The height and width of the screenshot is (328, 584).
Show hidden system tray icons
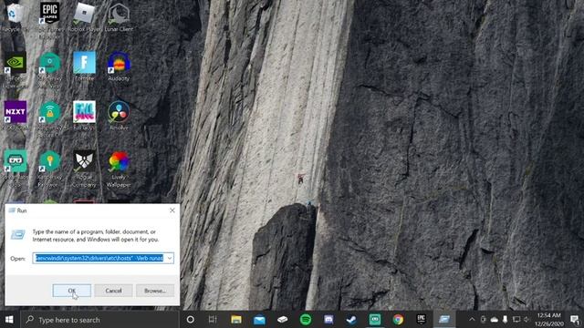(x=472, y=320)
